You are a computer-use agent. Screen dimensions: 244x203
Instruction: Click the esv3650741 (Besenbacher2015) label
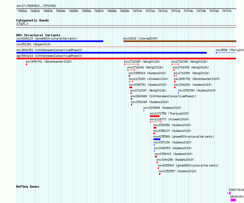(49, 62)
